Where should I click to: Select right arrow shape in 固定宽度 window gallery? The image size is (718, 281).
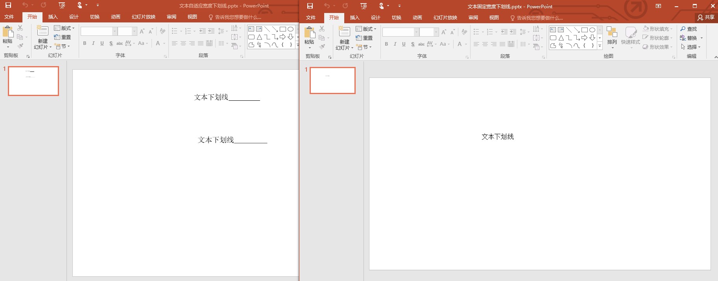(x=584, y=38)
